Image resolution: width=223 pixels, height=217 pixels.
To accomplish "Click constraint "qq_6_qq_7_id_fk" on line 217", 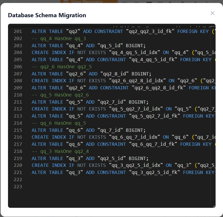I will point(153,144).
